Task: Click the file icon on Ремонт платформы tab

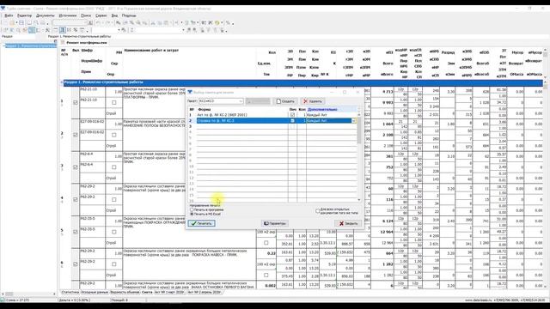Action: click(x=63, y=42)
